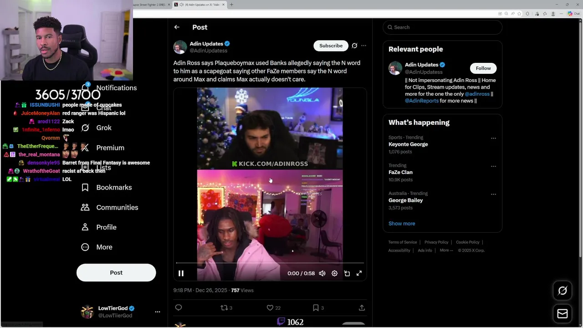The image size is (583, 328).
Task: Open Bookmarks in the sidebar
Action: (x=106, y=187)
